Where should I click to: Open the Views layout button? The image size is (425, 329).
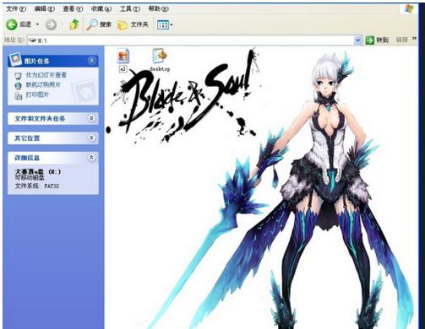165,24
